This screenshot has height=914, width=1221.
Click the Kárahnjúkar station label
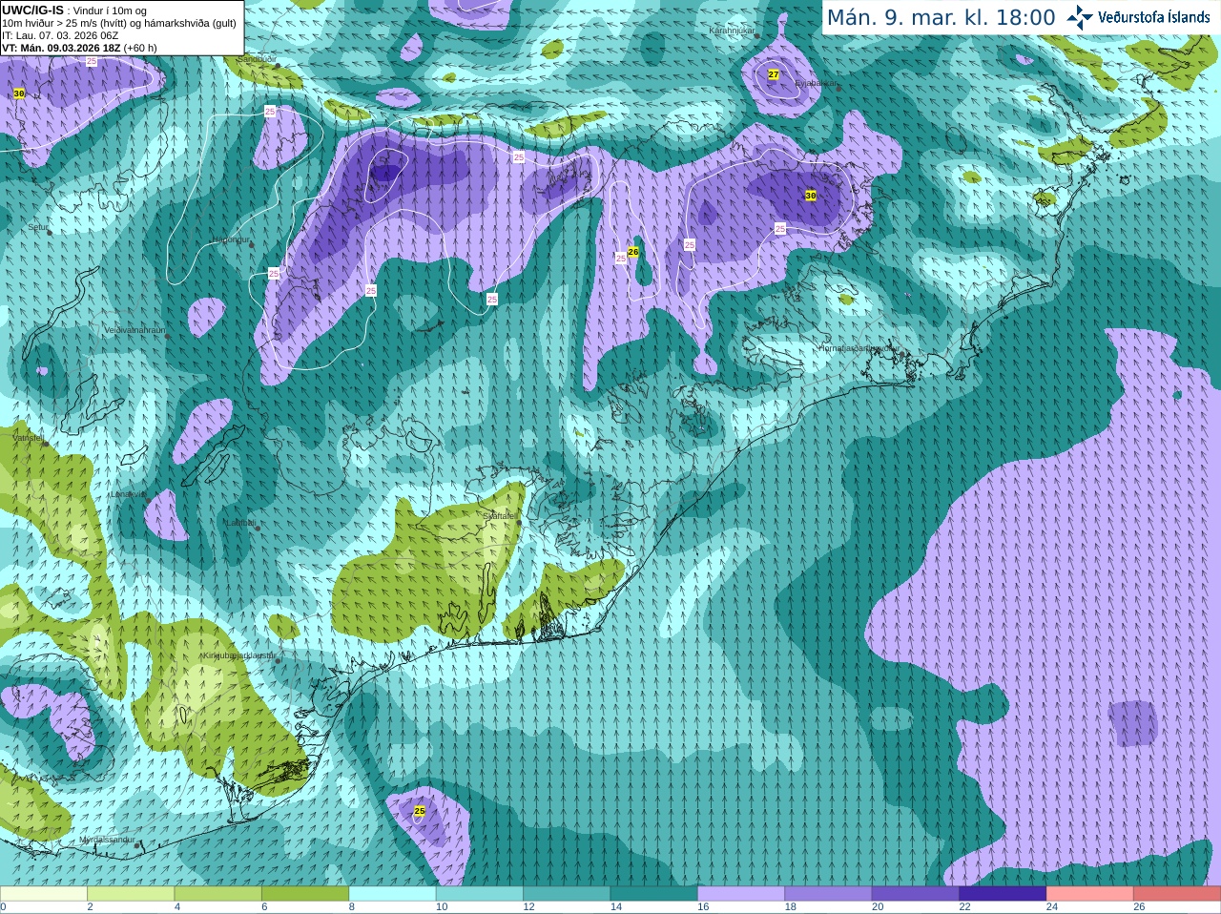(732, 31)
